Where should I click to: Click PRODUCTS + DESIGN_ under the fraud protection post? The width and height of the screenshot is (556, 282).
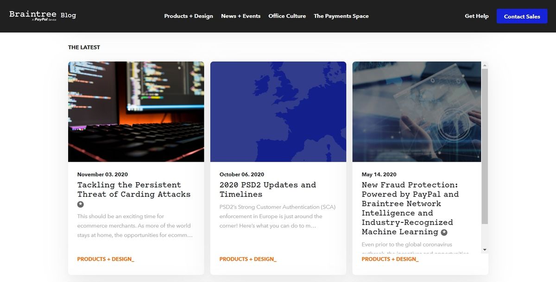tap(390, 259)
